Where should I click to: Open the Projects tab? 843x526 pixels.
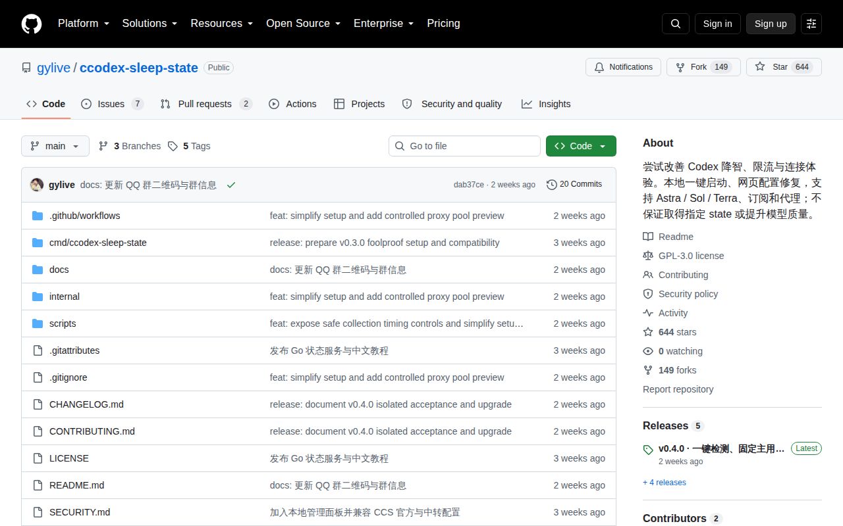(x=359, y=104)
